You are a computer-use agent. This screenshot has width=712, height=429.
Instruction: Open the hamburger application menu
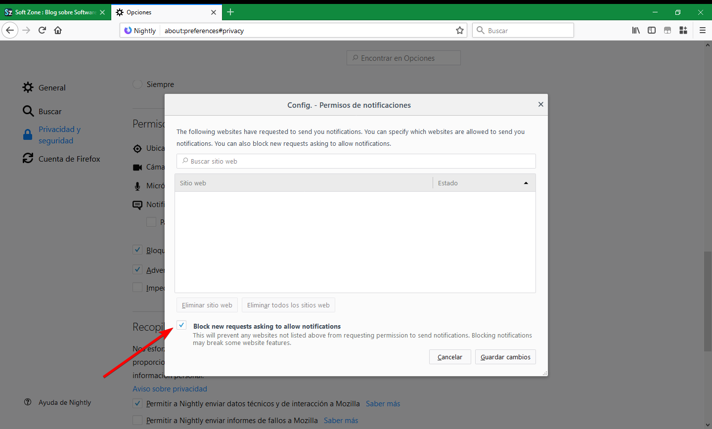pos(702,30)
